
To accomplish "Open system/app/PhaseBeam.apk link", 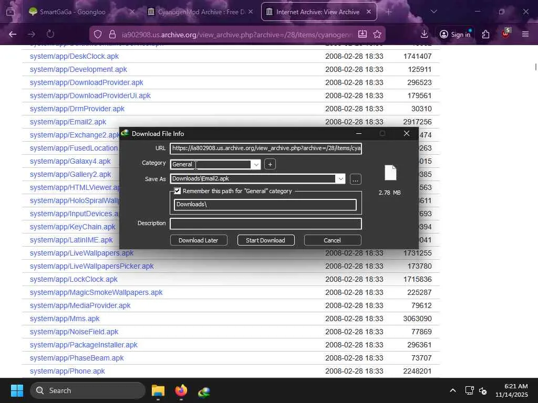I will pyautogui.click(x=77, y=358).
